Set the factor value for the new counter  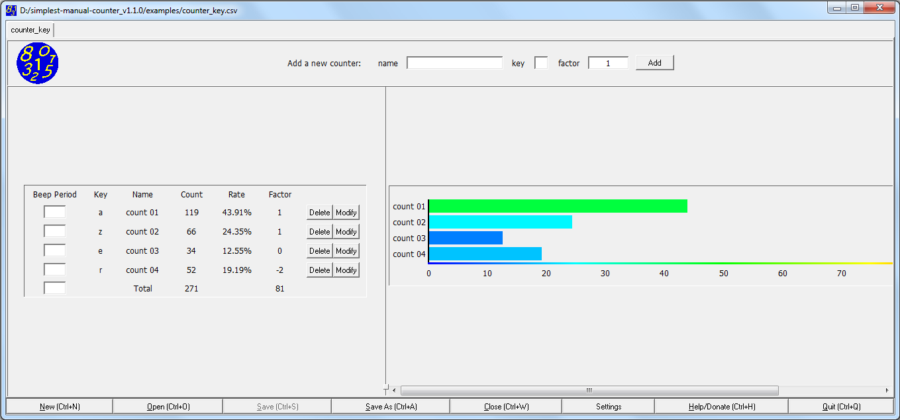coord(607,62)
